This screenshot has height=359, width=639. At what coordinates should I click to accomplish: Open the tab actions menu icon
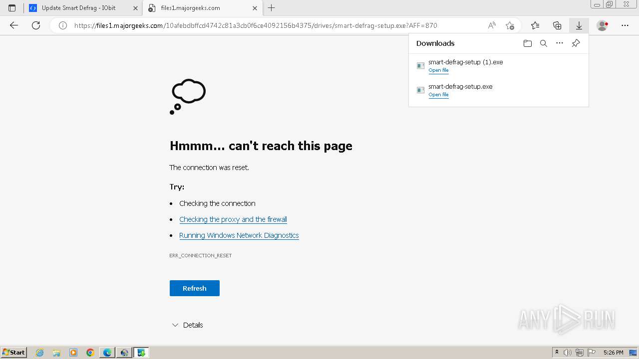(x=12, y=8)
